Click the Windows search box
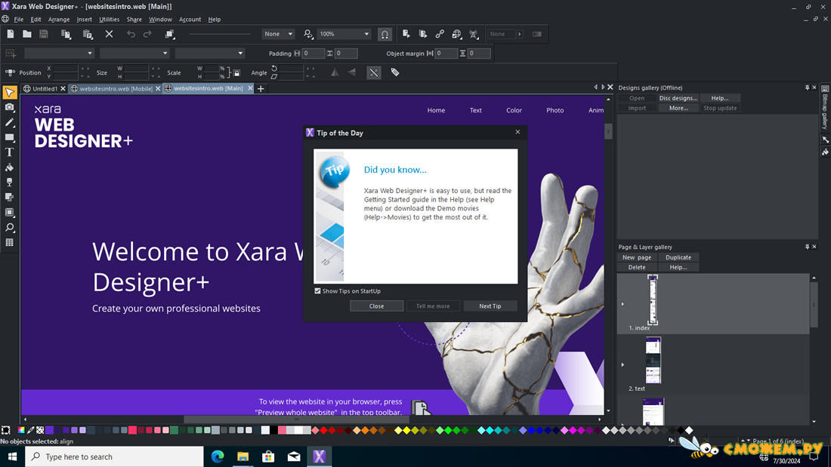The image size is (831, 467). click(x=114, y=456)
